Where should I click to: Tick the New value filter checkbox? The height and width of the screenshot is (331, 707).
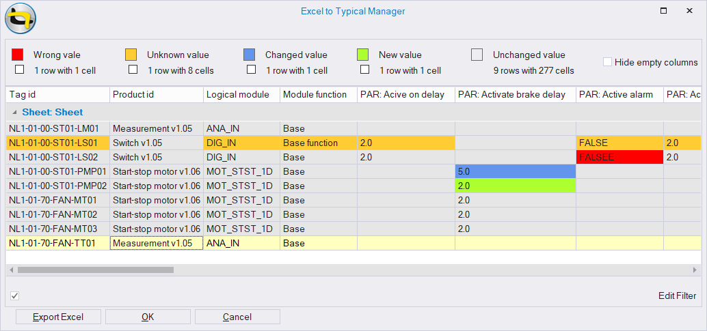[x=364, y=70]
